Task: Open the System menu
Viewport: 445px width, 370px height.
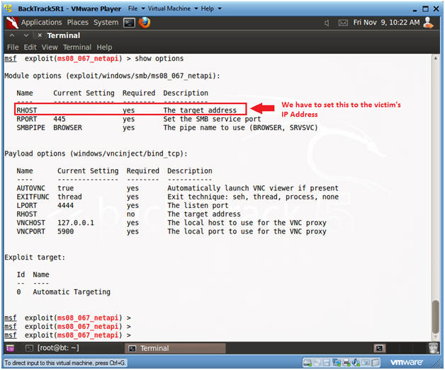Action: 106,23
